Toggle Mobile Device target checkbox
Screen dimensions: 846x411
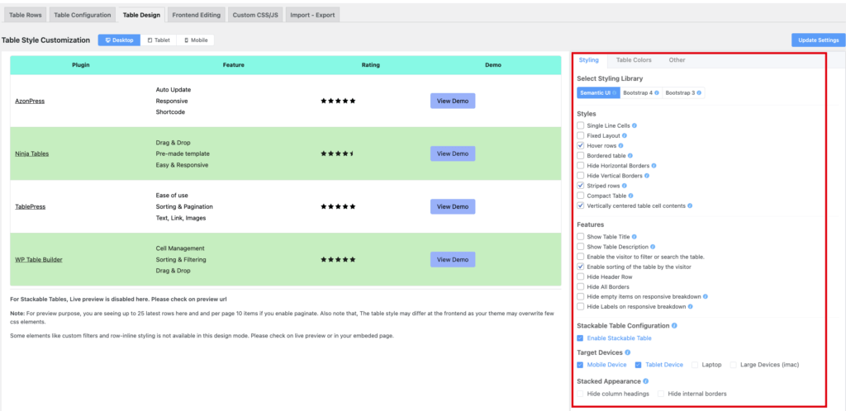581,365
